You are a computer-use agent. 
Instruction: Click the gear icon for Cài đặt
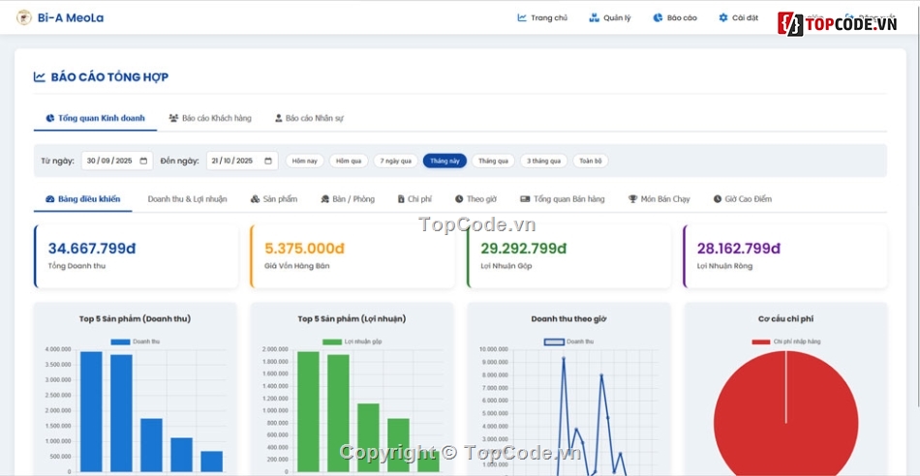722,17
